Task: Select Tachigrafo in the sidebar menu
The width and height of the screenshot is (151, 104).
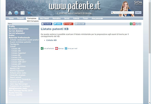Action: 15,44
